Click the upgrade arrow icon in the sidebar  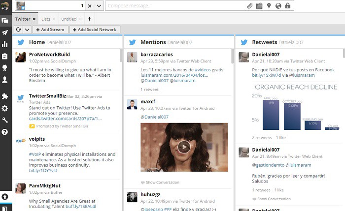[5, 197]
